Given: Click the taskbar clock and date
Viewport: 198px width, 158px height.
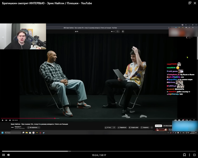Looking at the screenshot, I should (x=193, y=133).
